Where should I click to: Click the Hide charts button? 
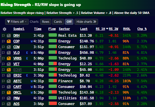tap(86, 22)
